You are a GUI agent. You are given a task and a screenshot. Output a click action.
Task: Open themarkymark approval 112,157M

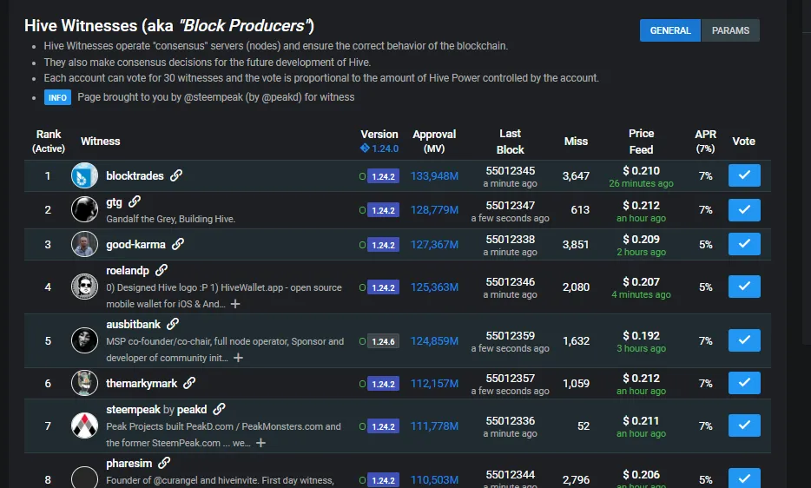[434, 384]
